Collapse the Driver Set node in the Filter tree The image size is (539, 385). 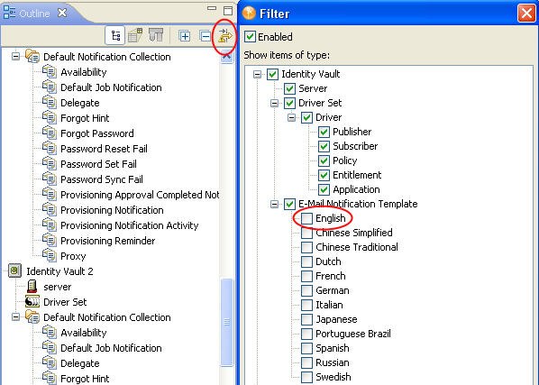pos(274,103)
